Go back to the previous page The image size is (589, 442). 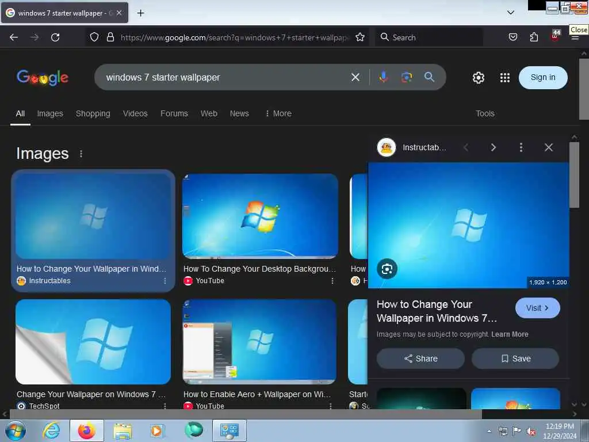coord(14,37)
